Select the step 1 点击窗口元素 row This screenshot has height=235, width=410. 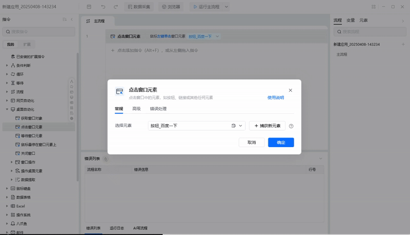216,36
